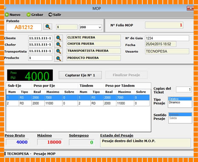Viewport: 198px width, 162px height.
Task: Select Entrada in Sentido Pesaje list
Action: click(x=180, y=115)
